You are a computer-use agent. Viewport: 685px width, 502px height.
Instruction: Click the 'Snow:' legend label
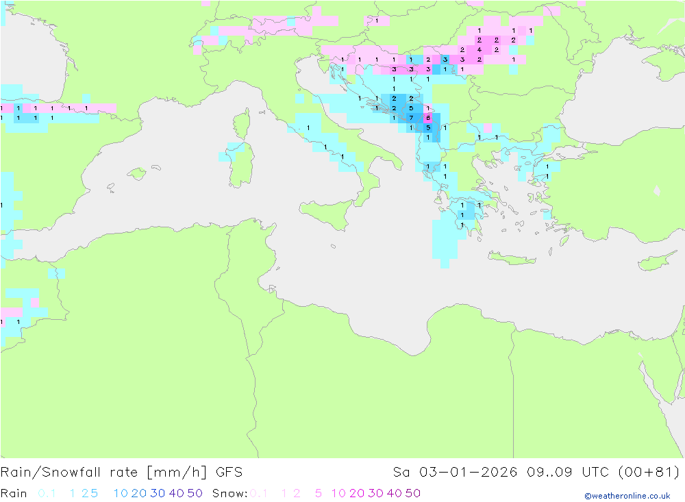click(229, 493)
